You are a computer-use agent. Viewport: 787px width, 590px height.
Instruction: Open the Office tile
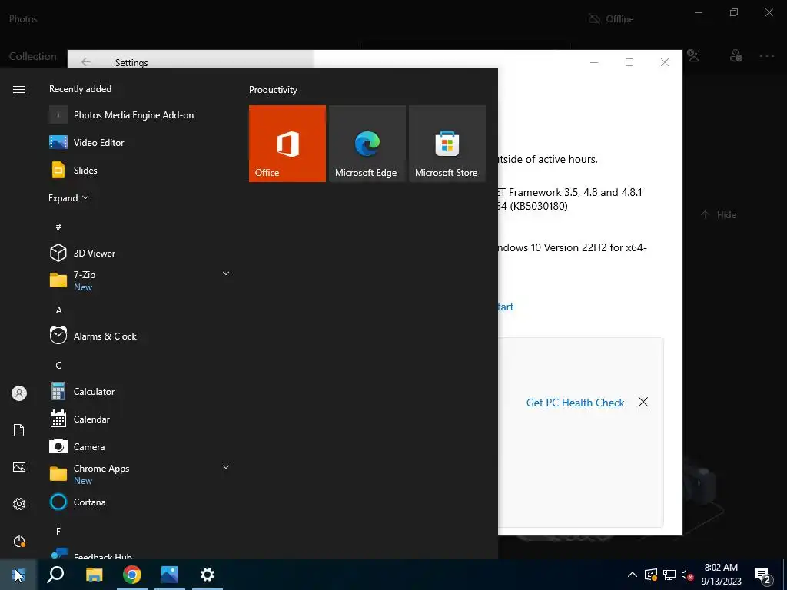pyautogui.click(x=287, y=144)
